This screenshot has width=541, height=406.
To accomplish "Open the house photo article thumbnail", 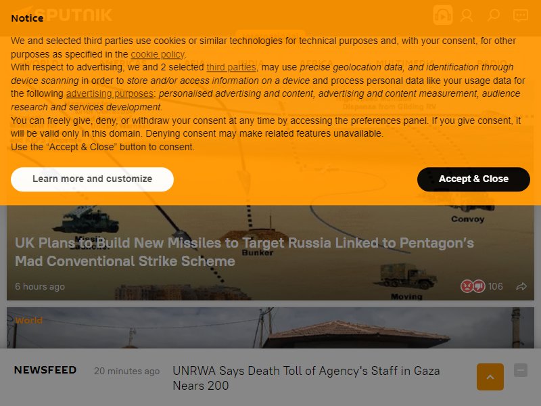I will click(x=270, y=328).
